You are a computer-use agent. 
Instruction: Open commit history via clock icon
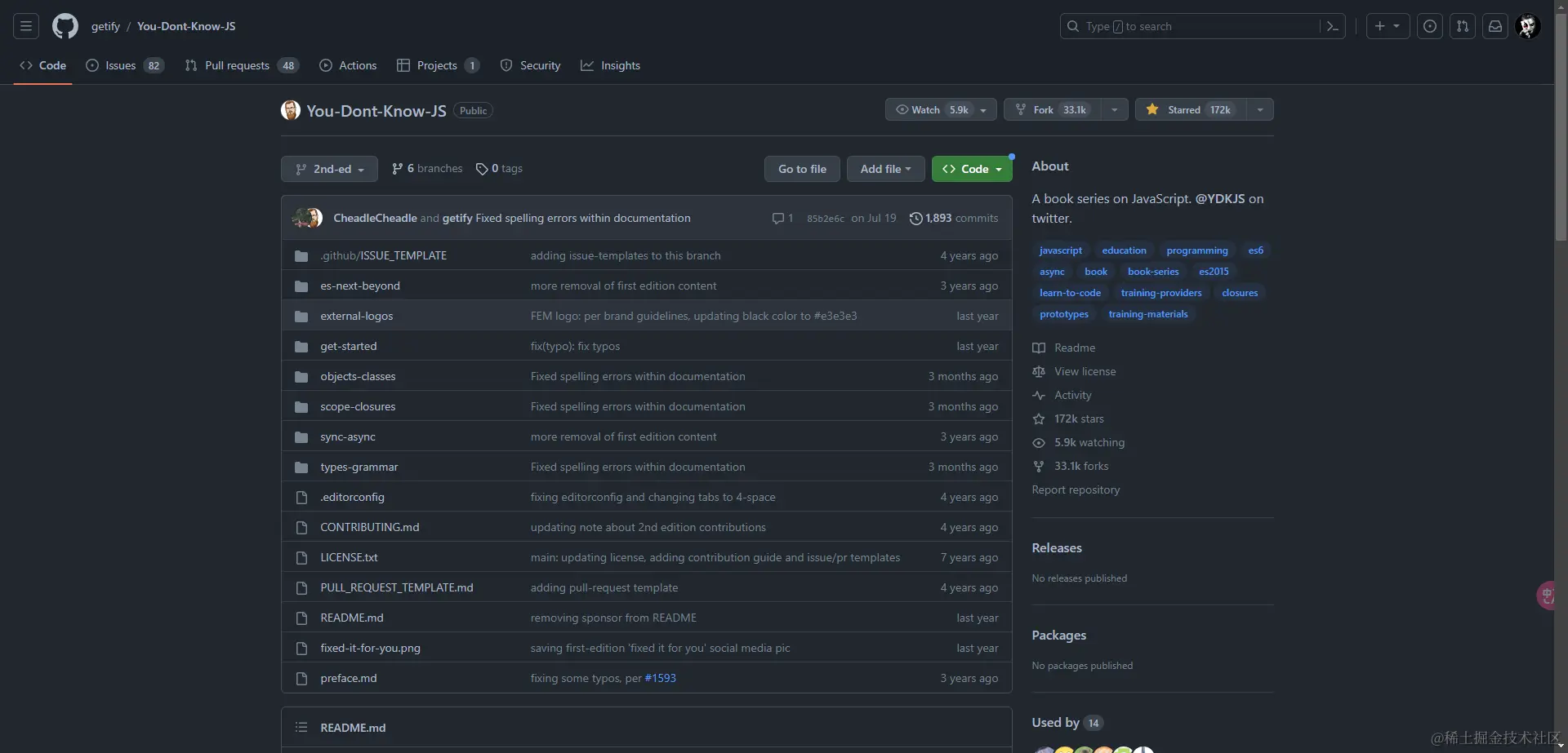915,218
